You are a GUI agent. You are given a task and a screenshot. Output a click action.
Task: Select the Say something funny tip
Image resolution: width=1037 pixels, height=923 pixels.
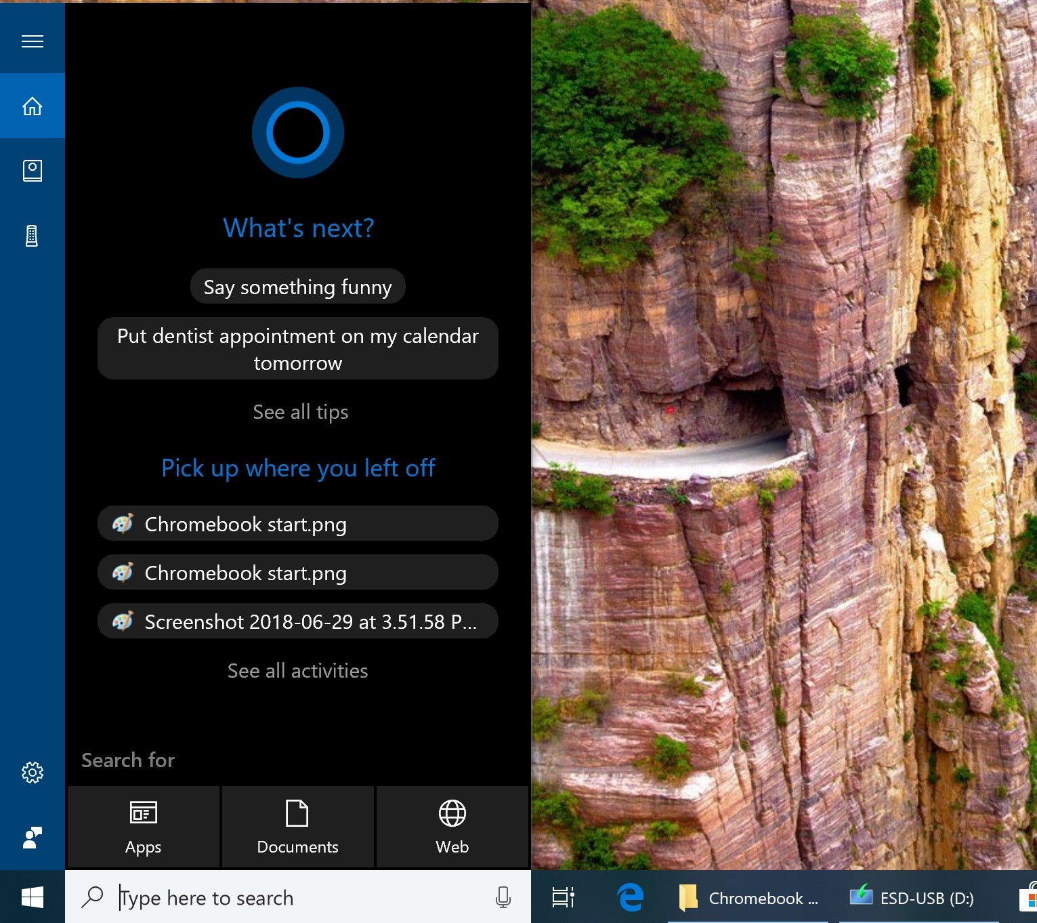(298, 287)
